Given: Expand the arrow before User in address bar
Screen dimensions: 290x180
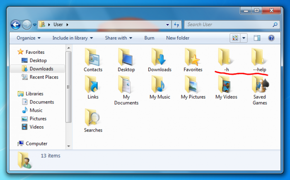Looking at the screenshot, I should (x=49, y=24).
